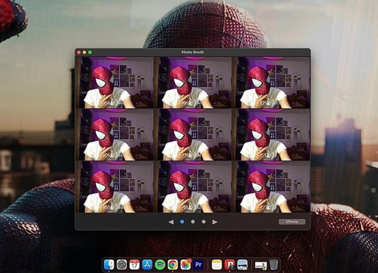This screenshot has height=273, width=378.
Task: Open Spotify from the dock
Action: (x=160, y=264)
